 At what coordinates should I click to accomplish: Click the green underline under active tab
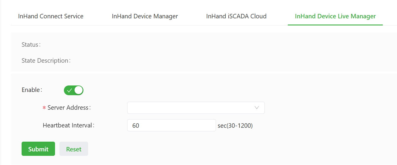coord(335,25)
